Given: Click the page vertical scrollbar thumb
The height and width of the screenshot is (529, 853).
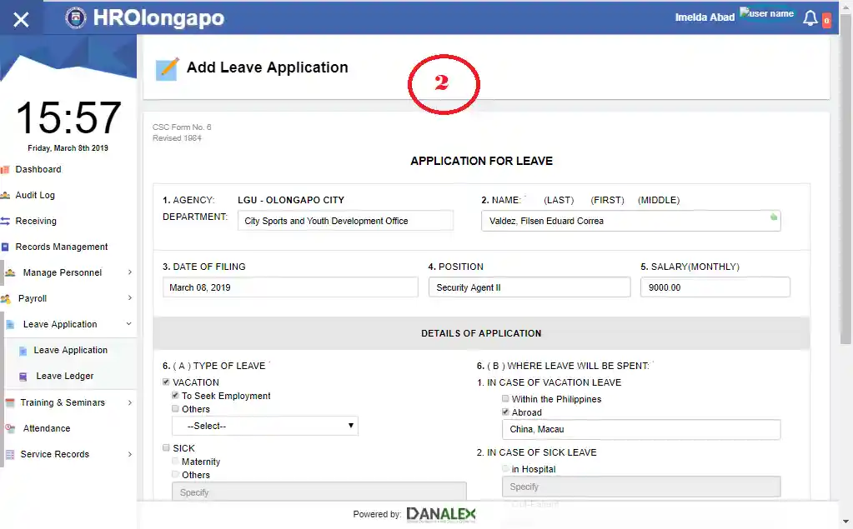Looking at the screenshot, I should tap(845, 179).
